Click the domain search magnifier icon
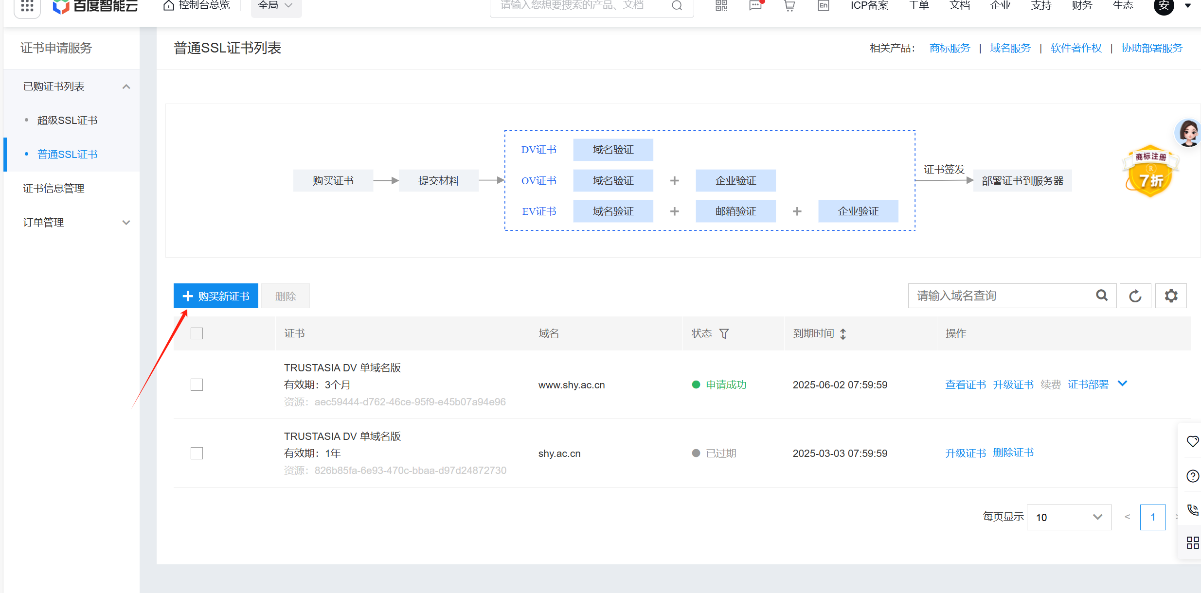This screenshot has height=593, width=1201. [x=1102, y=296]
